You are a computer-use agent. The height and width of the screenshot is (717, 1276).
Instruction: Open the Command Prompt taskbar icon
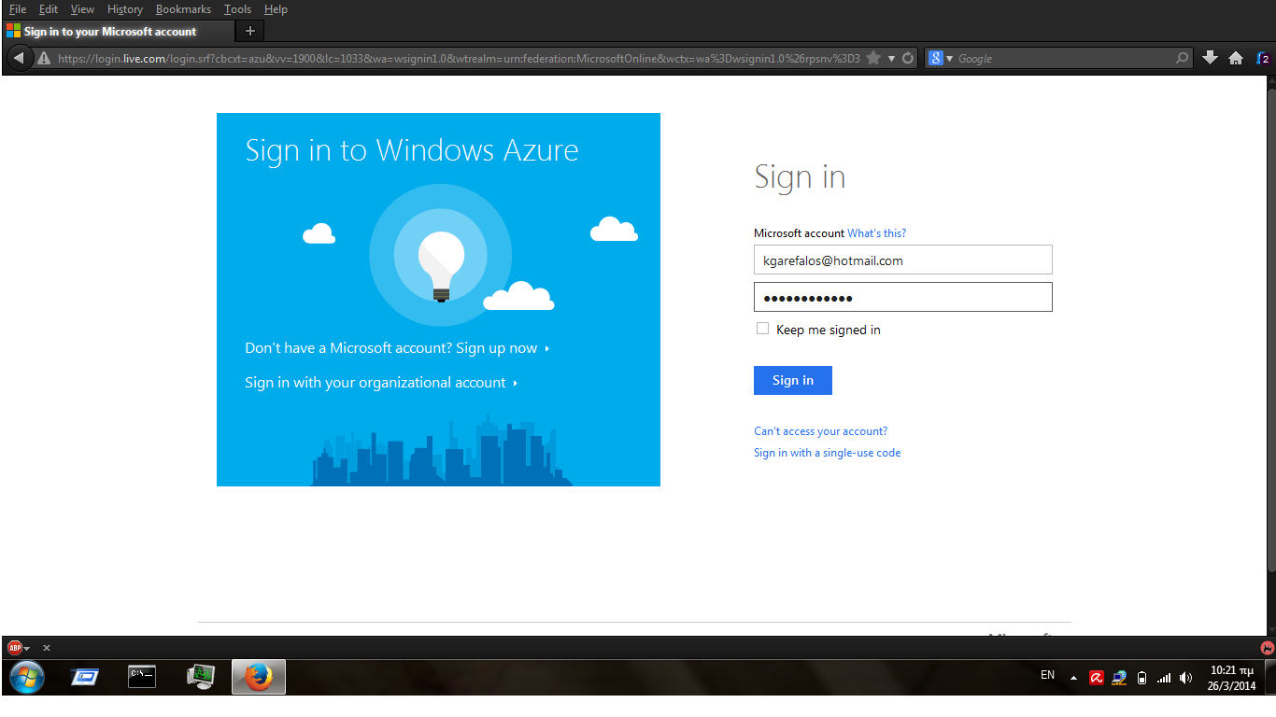[x=142, y=677]
